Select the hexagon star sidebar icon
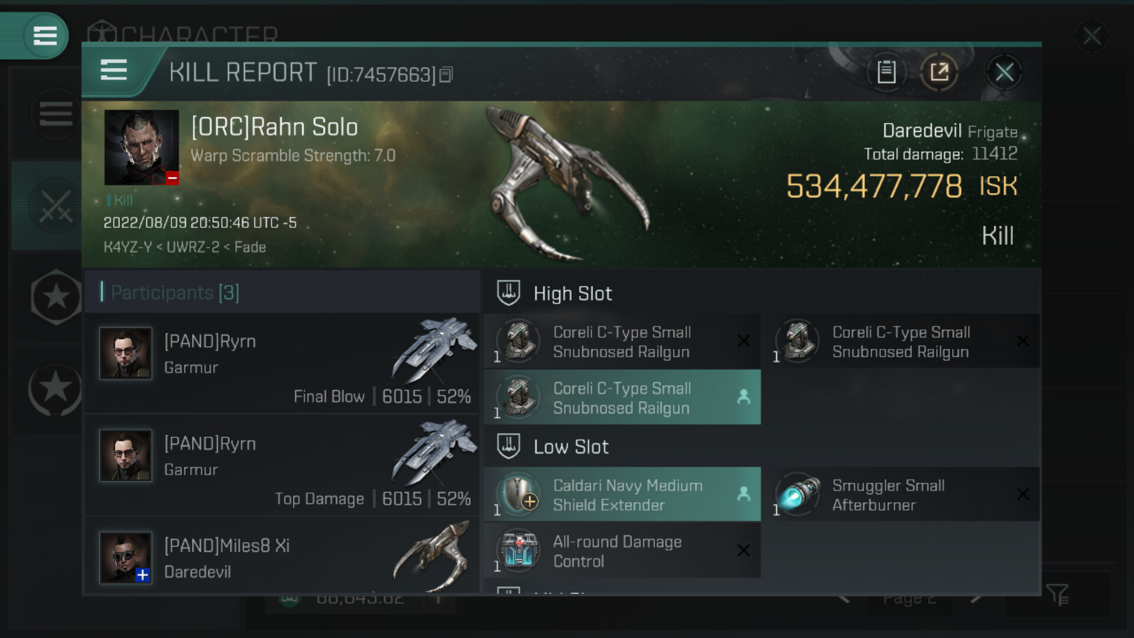1134x638 pixels. [x=56, y=297]
